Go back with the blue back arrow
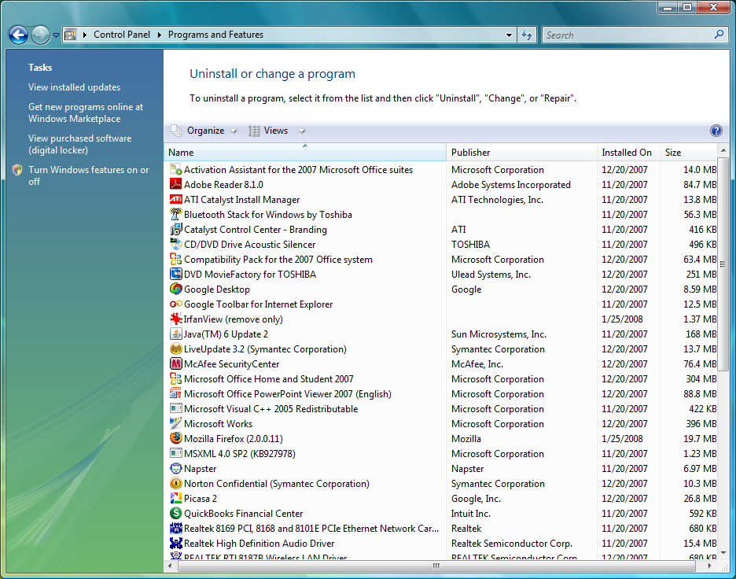This screenshot has height=579, width=736. (x=18, y=35)
